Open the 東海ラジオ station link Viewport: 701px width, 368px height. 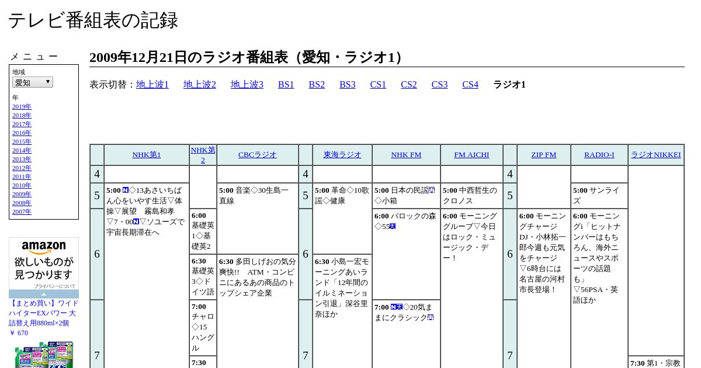(x=342, y=155)
